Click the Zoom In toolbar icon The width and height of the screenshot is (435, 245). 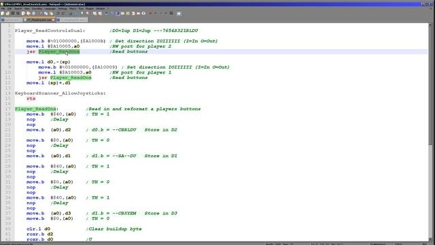point(82,14)
